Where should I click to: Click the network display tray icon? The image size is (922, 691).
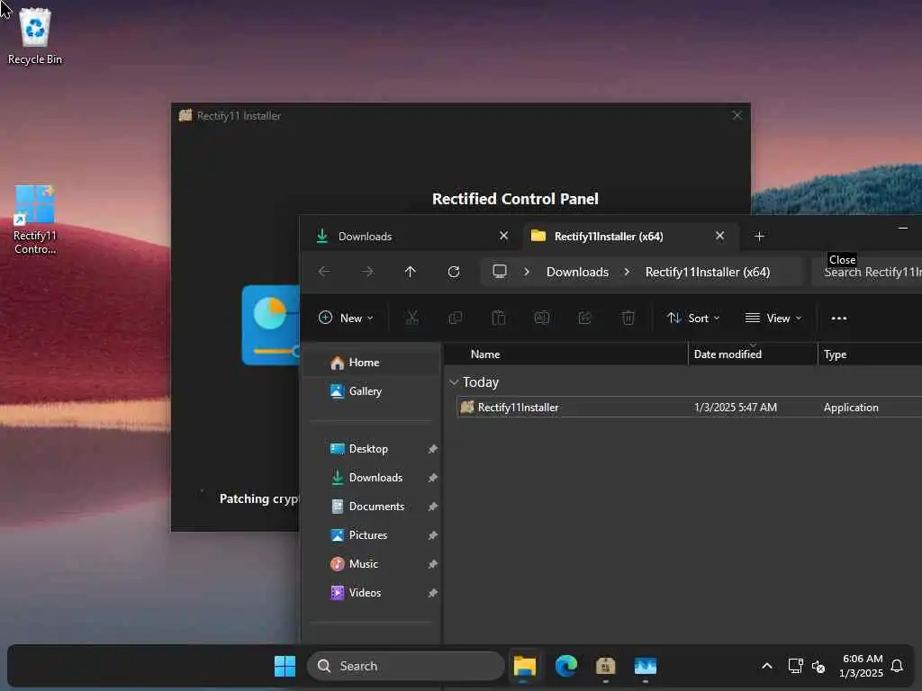tap(795, 666)
